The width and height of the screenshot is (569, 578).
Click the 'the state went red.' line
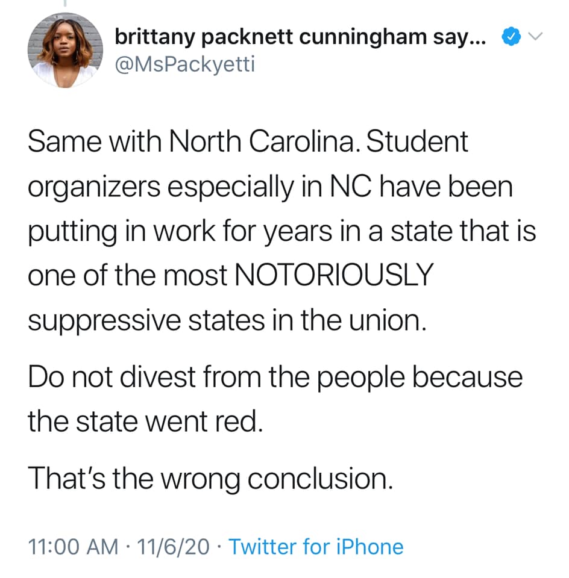(145, 421)
